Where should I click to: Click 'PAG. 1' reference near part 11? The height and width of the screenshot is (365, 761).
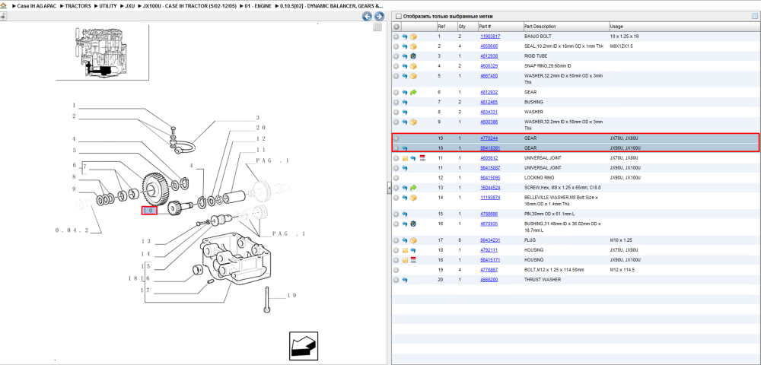(272, 160)
